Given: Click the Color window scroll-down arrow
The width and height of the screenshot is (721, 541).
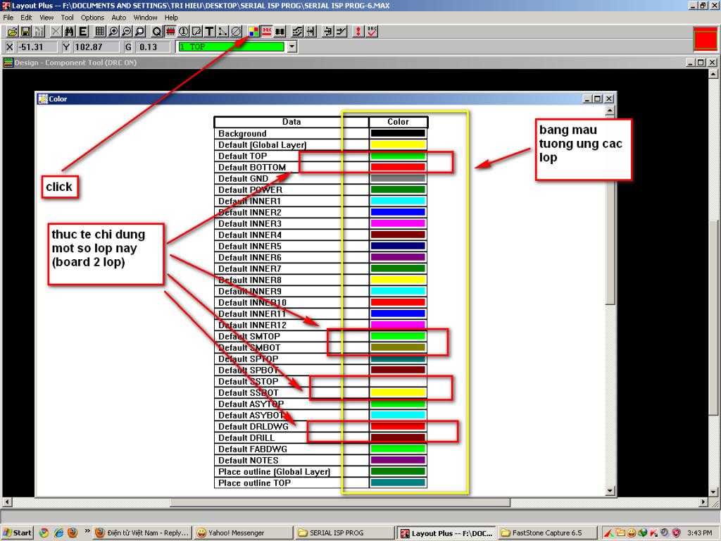Looking at the screenshot, I should click(610, 491).
